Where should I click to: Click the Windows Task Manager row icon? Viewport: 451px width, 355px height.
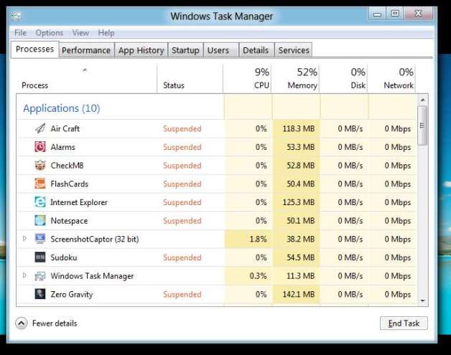[40, 275]
